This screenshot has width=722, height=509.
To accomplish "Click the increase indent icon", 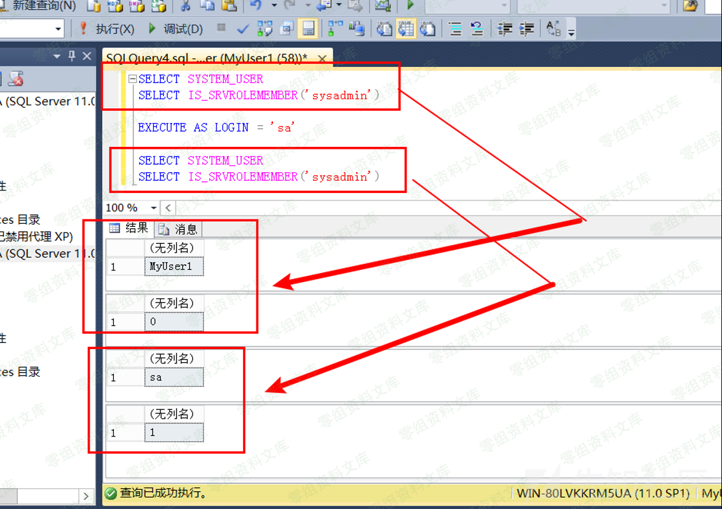I will click(526, 28).
